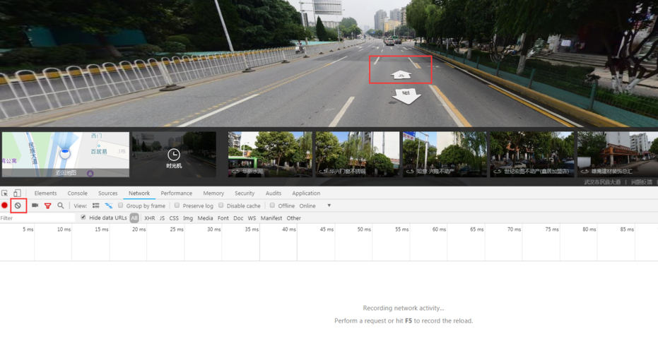Open the Online throttling dropdown
This screenshot has width=658, height=353.
coord(315,206)
